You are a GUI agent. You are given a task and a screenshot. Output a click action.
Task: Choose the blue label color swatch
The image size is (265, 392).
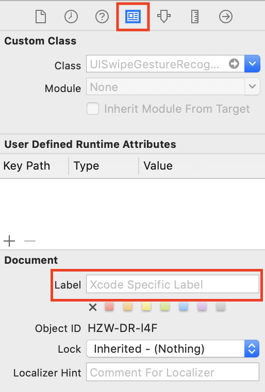184,307
